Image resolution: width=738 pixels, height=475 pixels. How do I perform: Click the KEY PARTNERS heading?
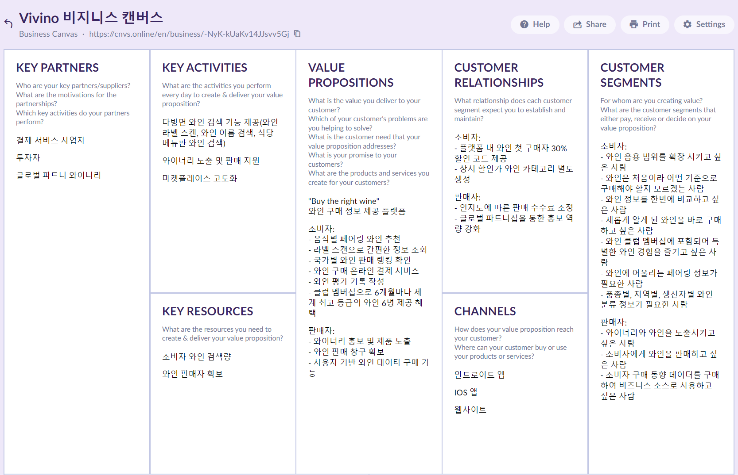58,68
